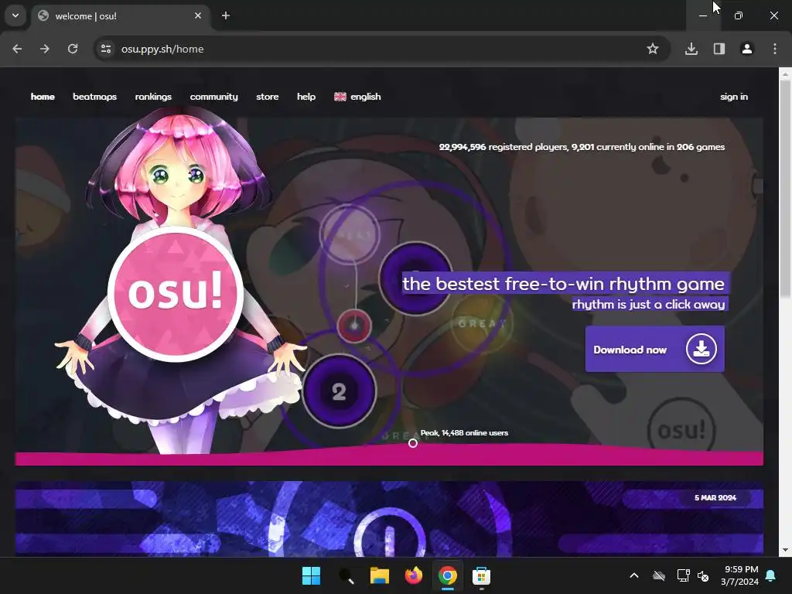The width and height of the screenshot is (792, 594).
Task: Click registered players statistics text
Action: click(582, 147)
